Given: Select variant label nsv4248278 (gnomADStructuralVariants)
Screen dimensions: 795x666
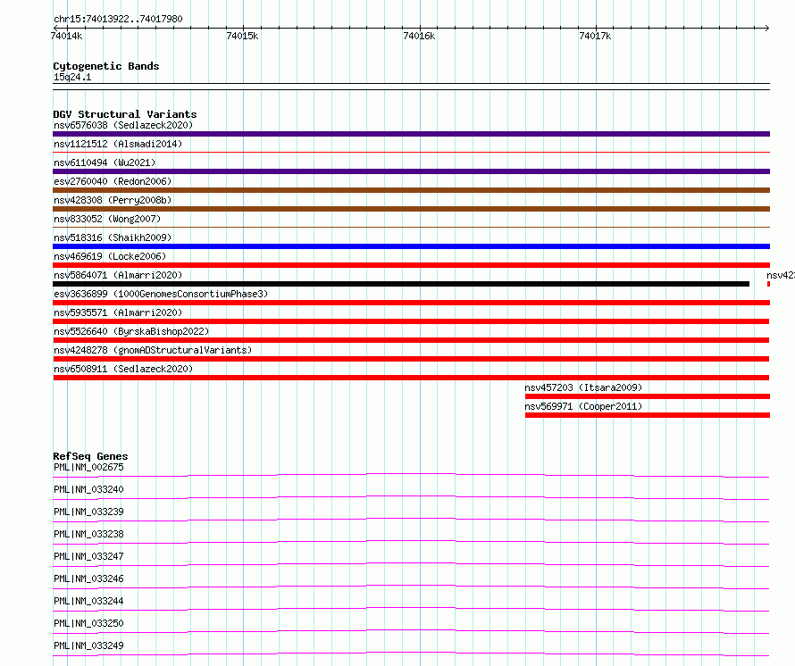Looking at the screenshot, I should point(153,350).
